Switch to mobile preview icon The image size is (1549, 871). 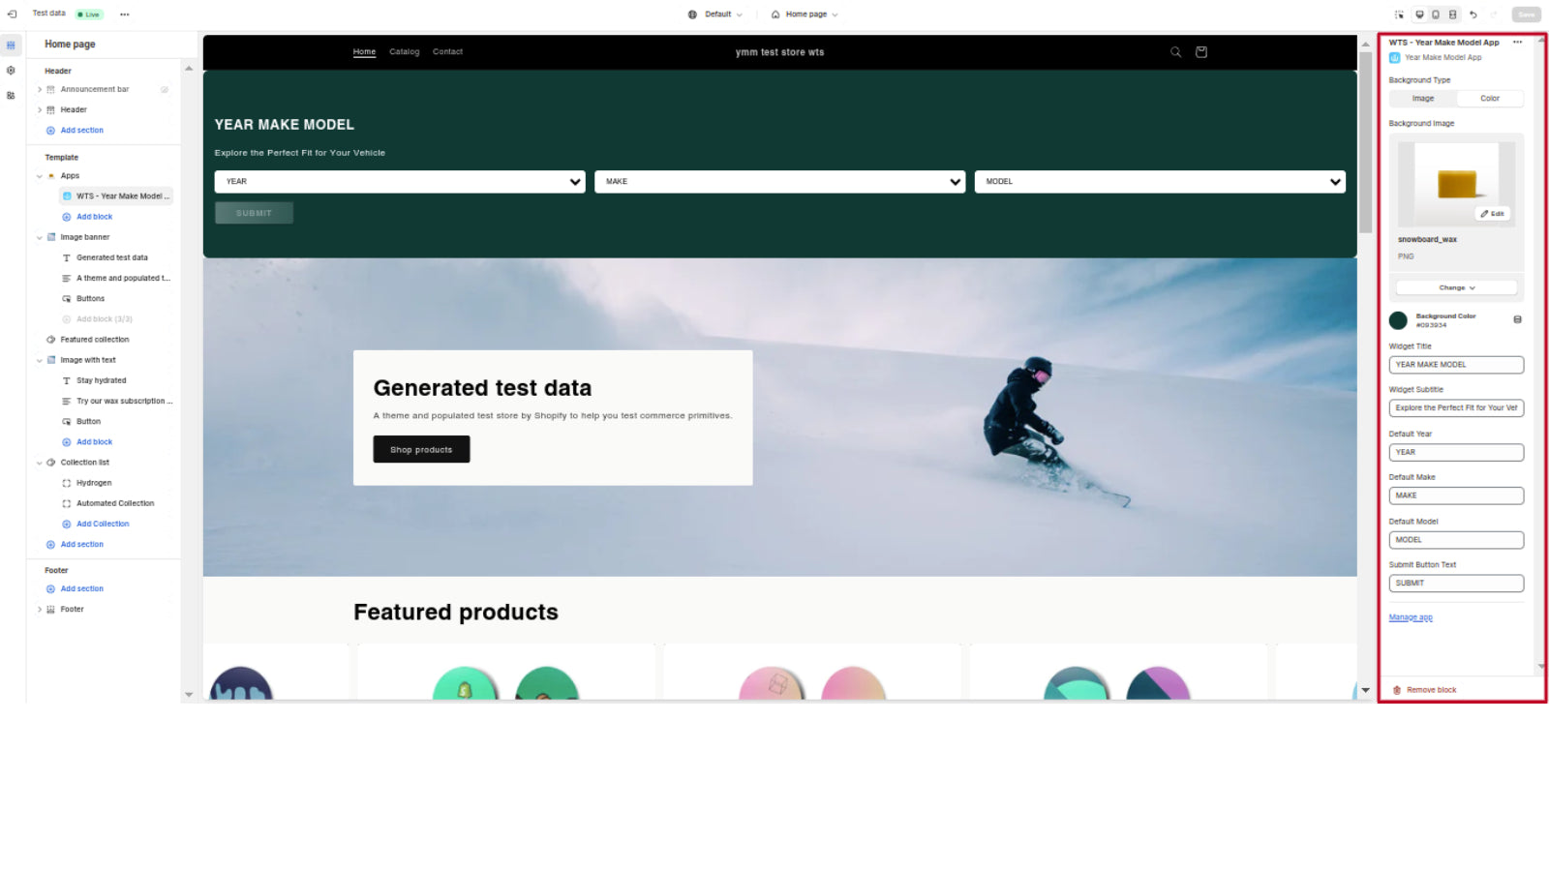click(x=1435, y=14)
